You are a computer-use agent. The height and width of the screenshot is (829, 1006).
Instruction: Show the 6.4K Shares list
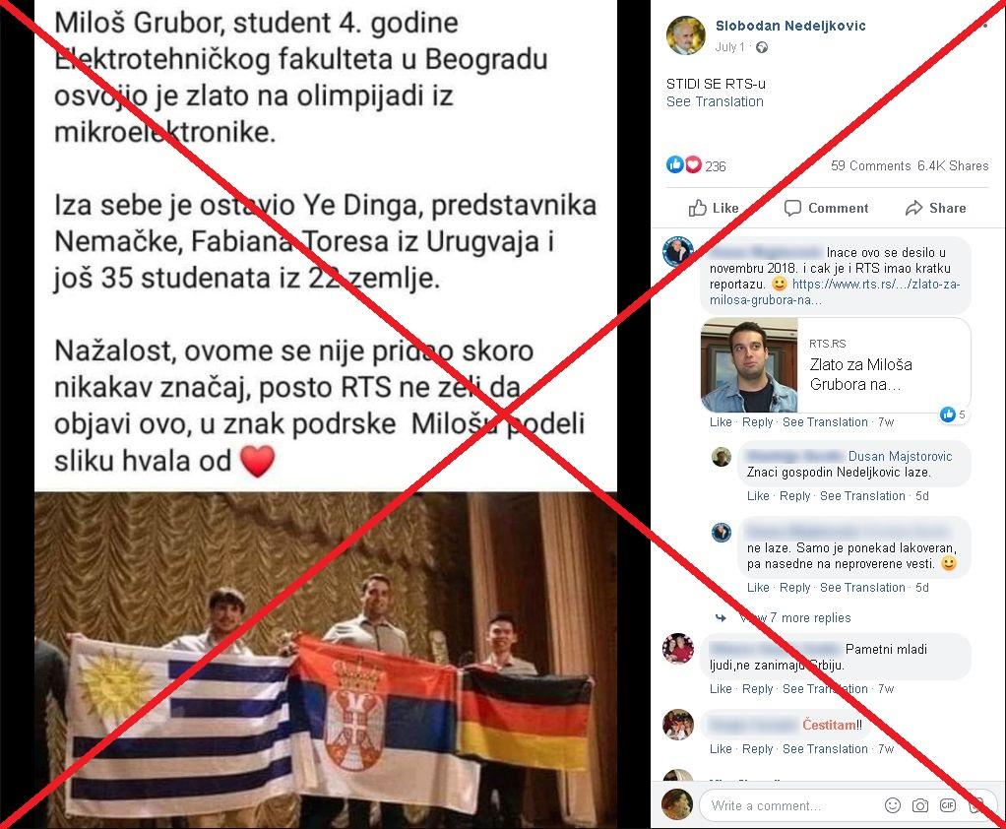(x=953, y=165)
